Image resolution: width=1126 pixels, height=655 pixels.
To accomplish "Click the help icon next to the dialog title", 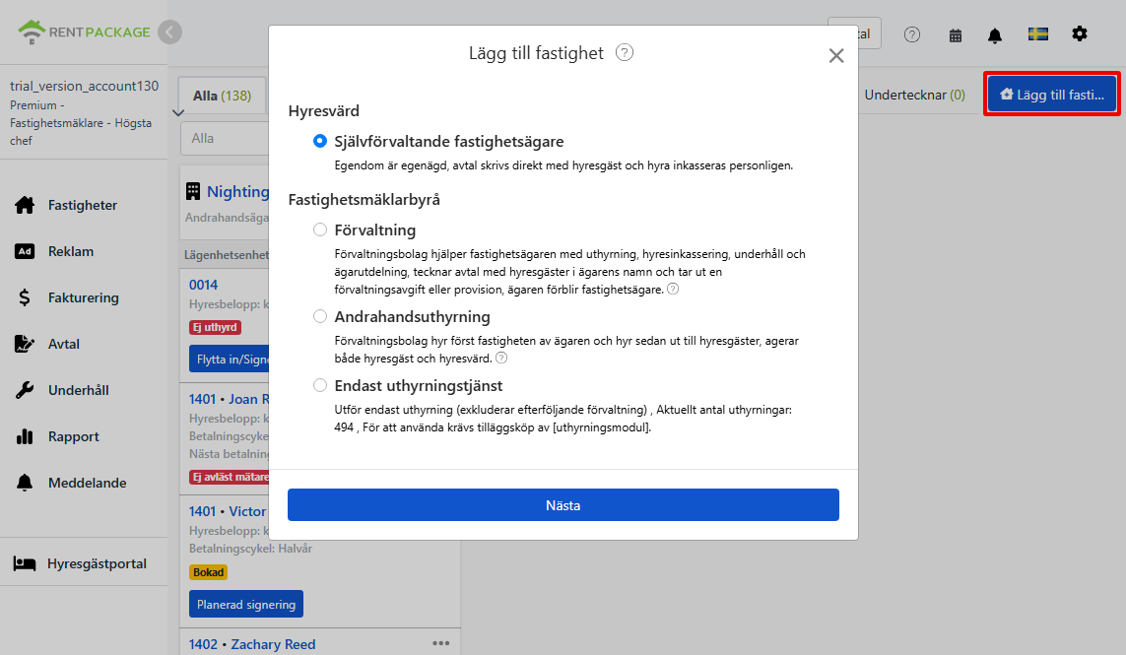I will coord(625,52).
